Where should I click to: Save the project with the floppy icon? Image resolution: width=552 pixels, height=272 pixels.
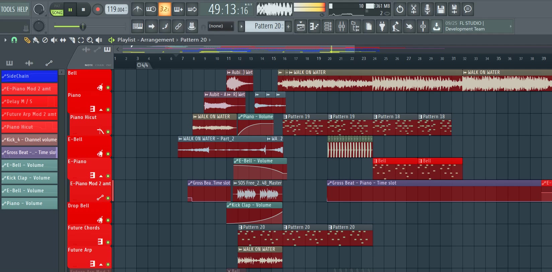[441, 9]
